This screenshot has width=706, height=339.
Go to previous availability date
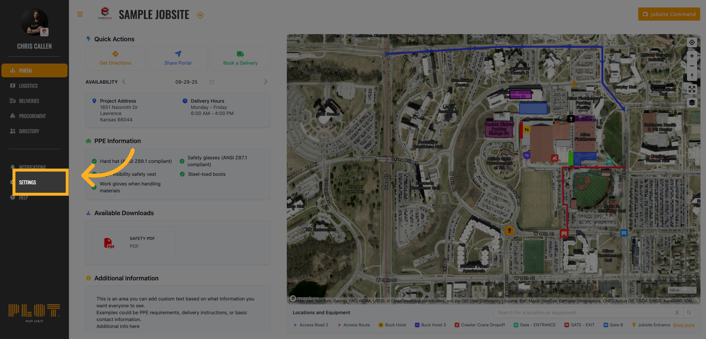pos(124,82)
